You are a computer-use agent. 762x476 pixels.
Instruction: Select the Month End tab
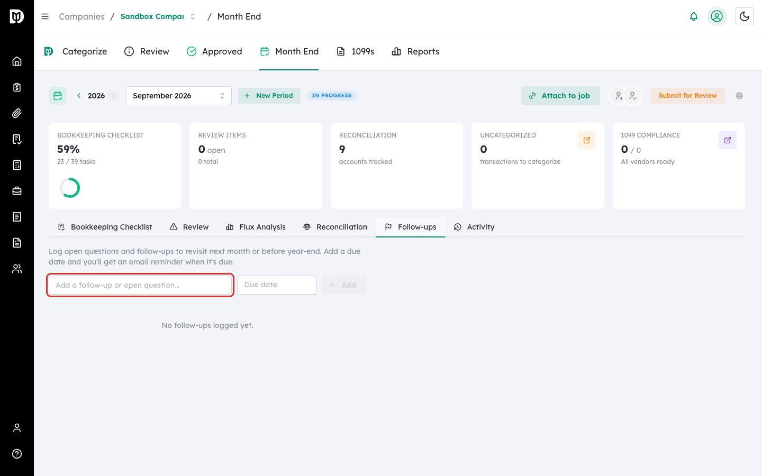tap(289, 51)
